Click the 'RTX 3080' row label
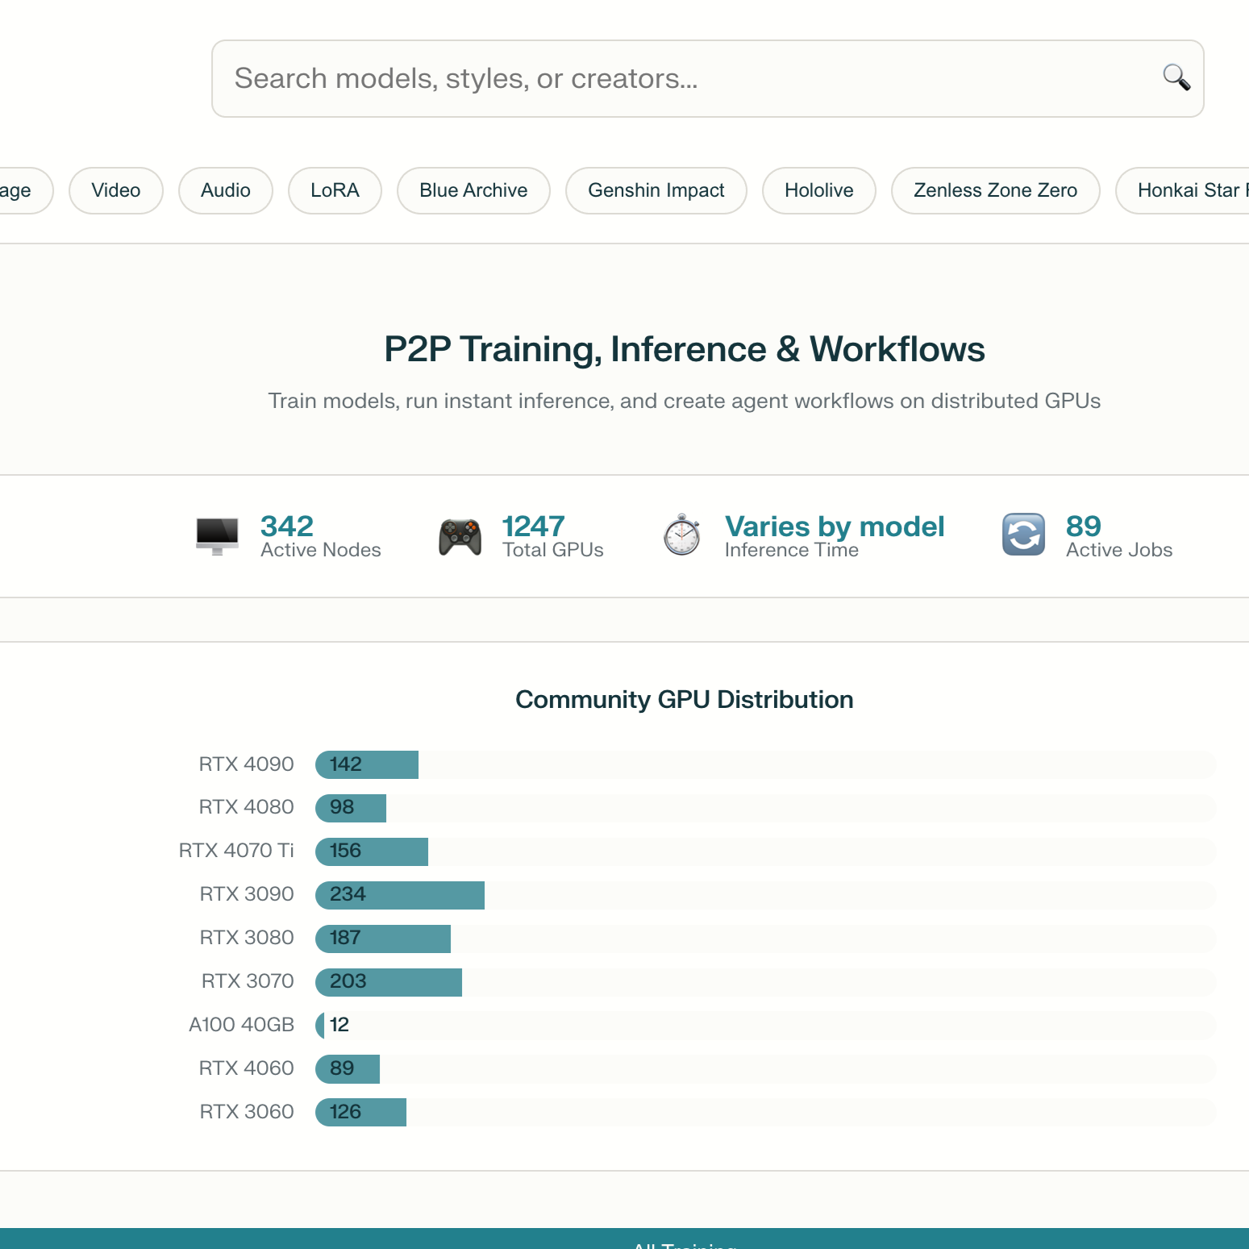Image resolution: width=1249 pixels, height=1249 pixels. (x=247, y=938)
